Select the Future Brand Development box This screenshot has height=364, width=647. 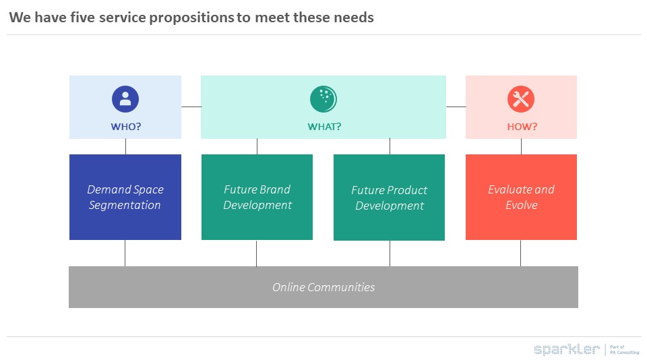click(x=257, y=197)
